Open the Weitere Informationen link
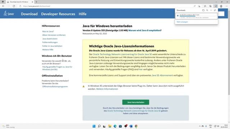 [x=107, y=89]
